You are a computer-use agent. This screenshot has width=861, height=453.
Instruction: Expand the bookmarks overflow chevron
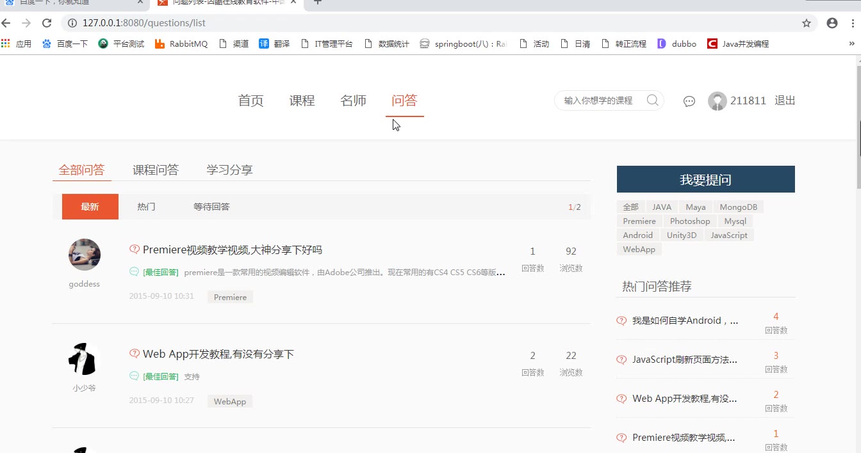852,44
